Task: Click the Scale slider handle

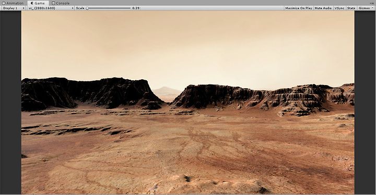Action: [x=88, y=8]
